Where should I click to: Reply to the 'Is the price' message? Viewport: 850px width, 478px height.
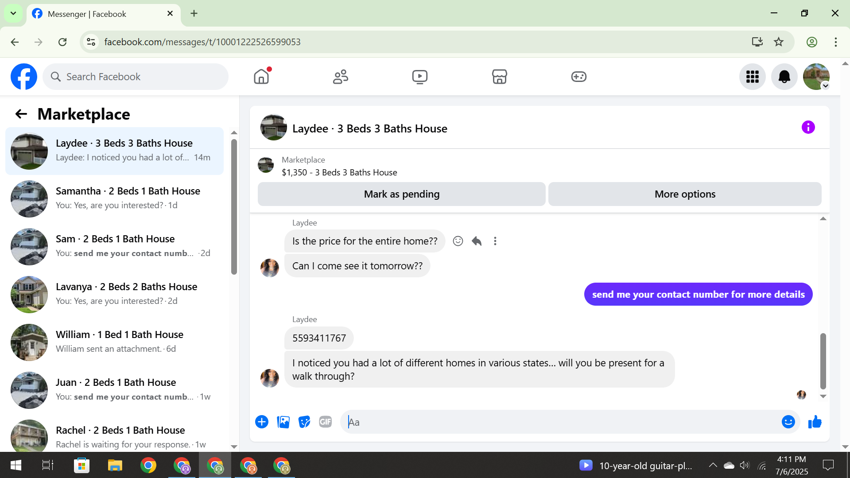(477, 241)
